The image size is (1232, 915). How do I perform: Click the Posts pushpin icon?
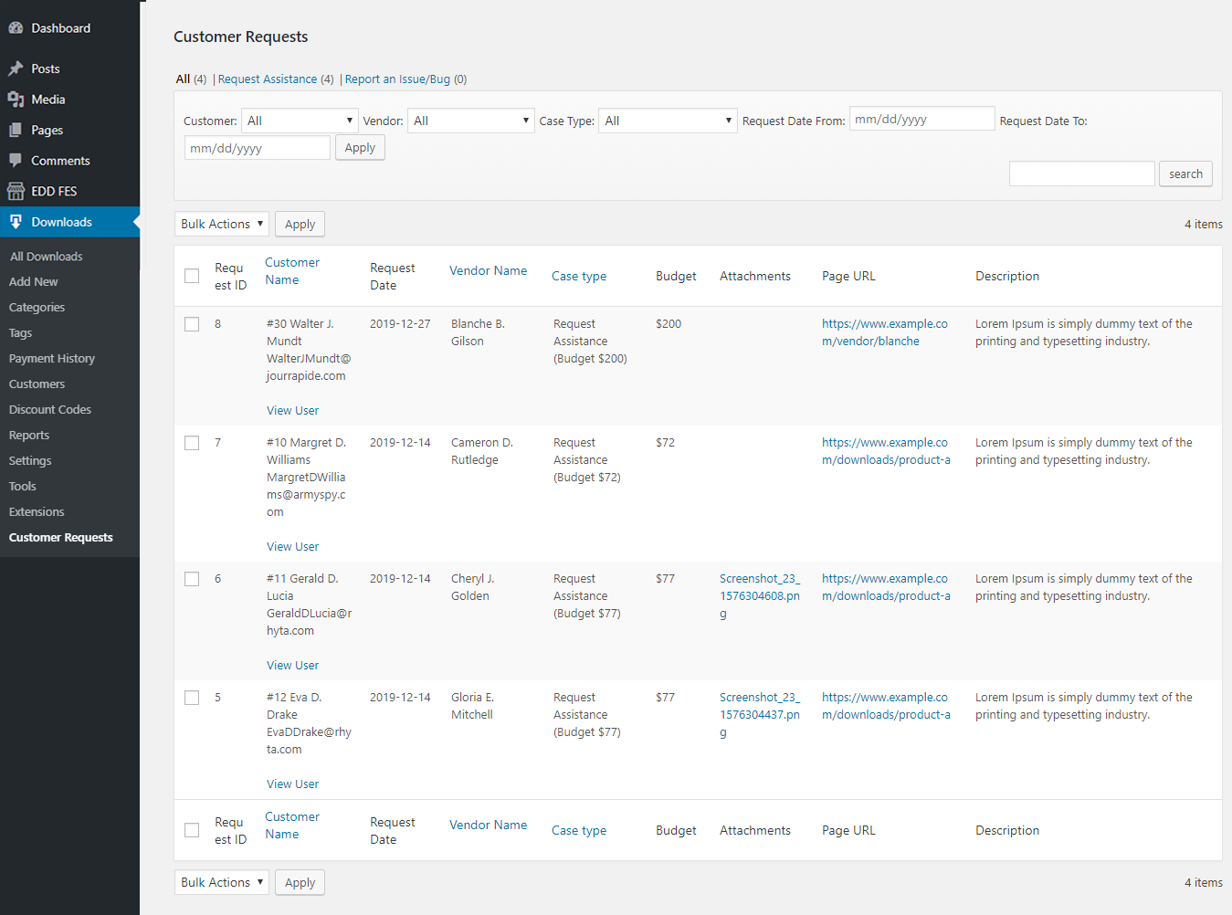click(x=16, y=68)
